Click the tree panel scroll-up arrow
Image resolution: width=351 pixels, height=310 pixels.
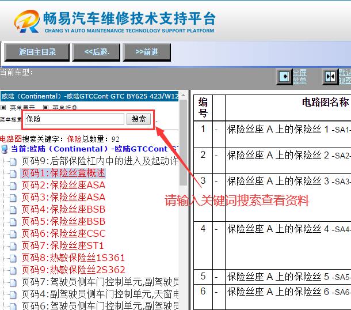[x=183, y=96]
